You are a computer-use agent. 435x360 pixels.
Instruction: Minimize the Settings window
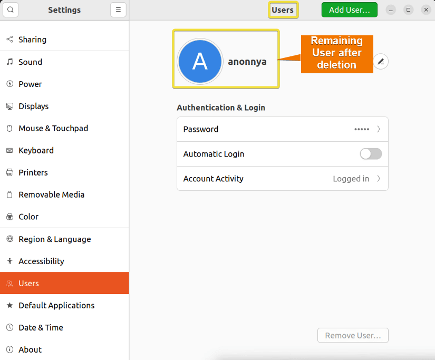[391, 10]
